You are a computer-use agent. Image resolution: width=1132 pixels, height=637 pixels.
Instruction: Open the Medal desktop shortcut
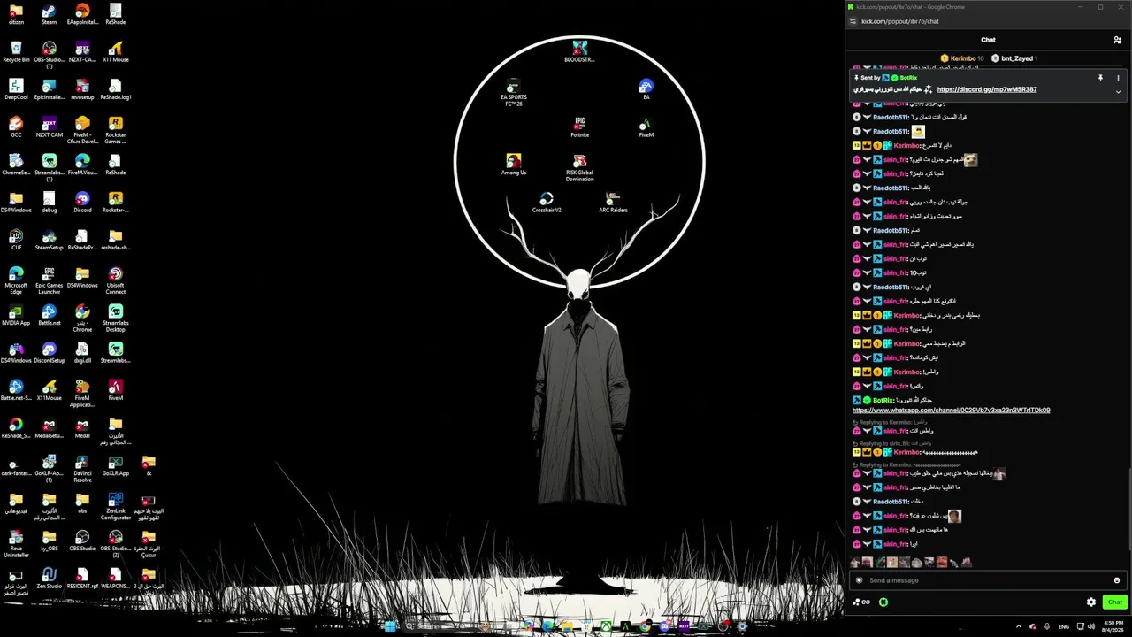pos(82,428)
